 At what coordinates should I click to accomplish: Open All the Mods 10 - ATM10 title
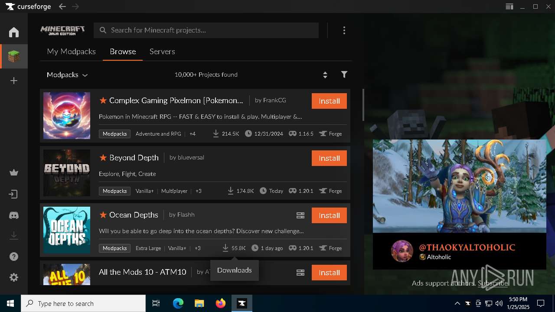(142, 272)
